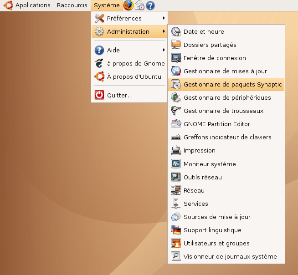Click the Moniteur système icon
Viewport: 298px width, 275px height.
[176, 164]
